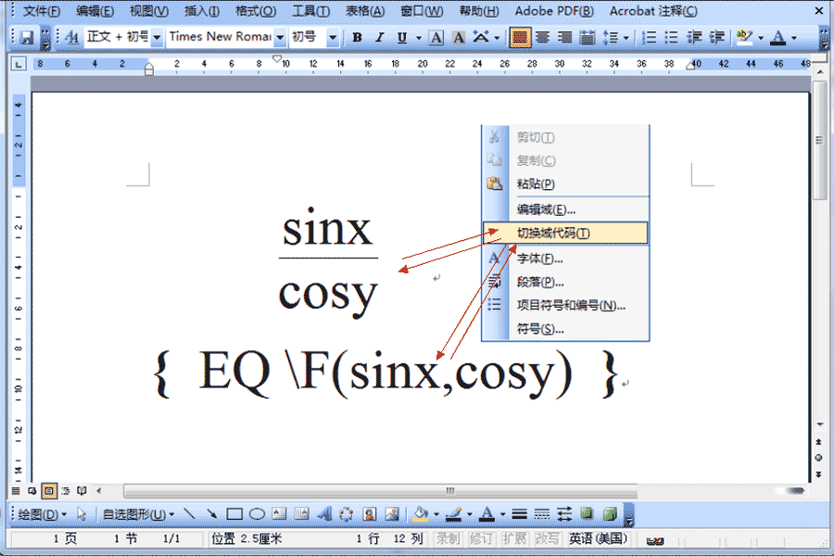Open 项目符号和编号(N)... from context menu
This screenshot has width=834, height=556.
click(565, 306)
